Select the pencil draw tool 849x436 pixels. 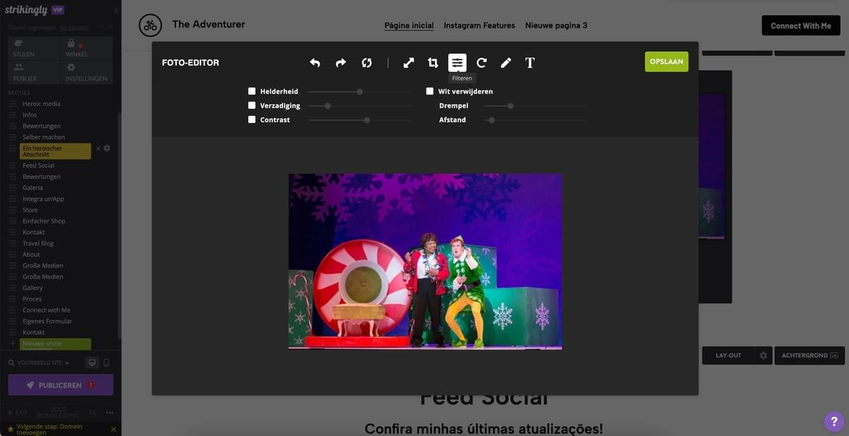tap(506, 63)
